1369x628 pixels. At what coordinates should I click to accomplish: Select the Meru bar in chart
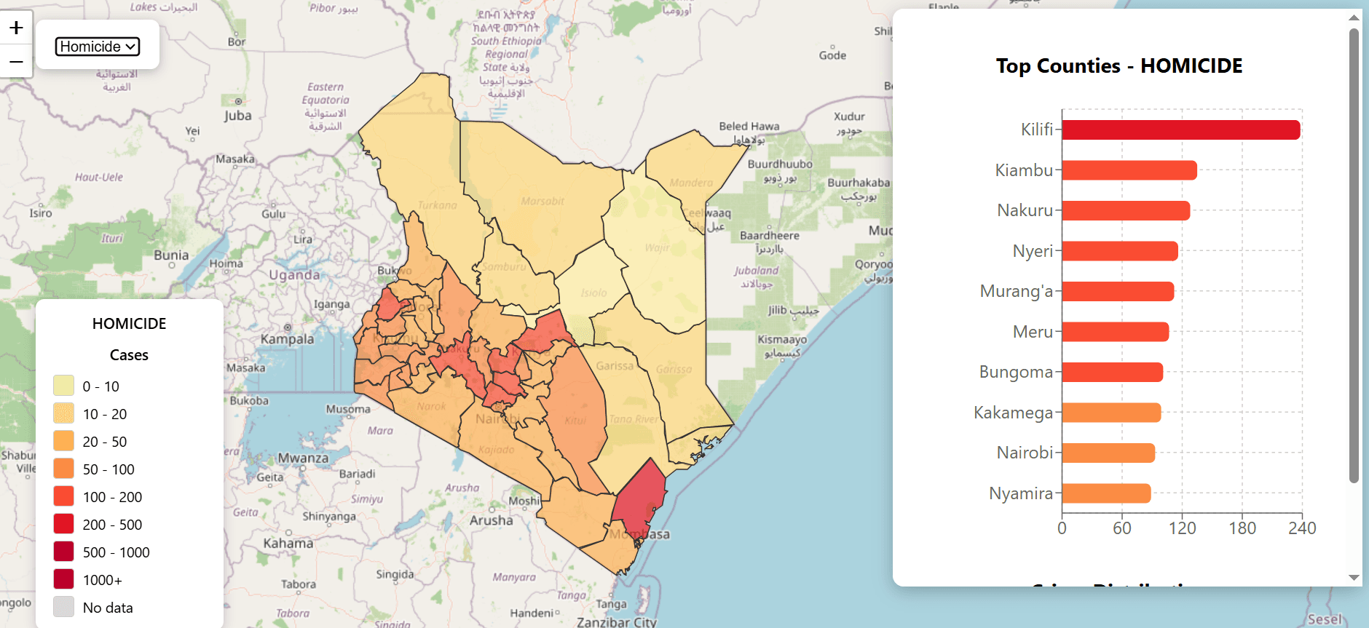[1116, 332]
